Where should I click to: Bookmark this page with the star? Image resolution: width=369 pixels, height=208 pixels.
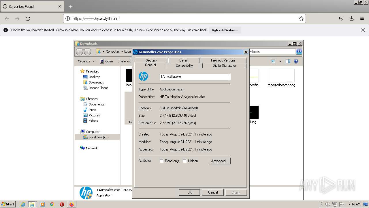click(x=301, y=18)
